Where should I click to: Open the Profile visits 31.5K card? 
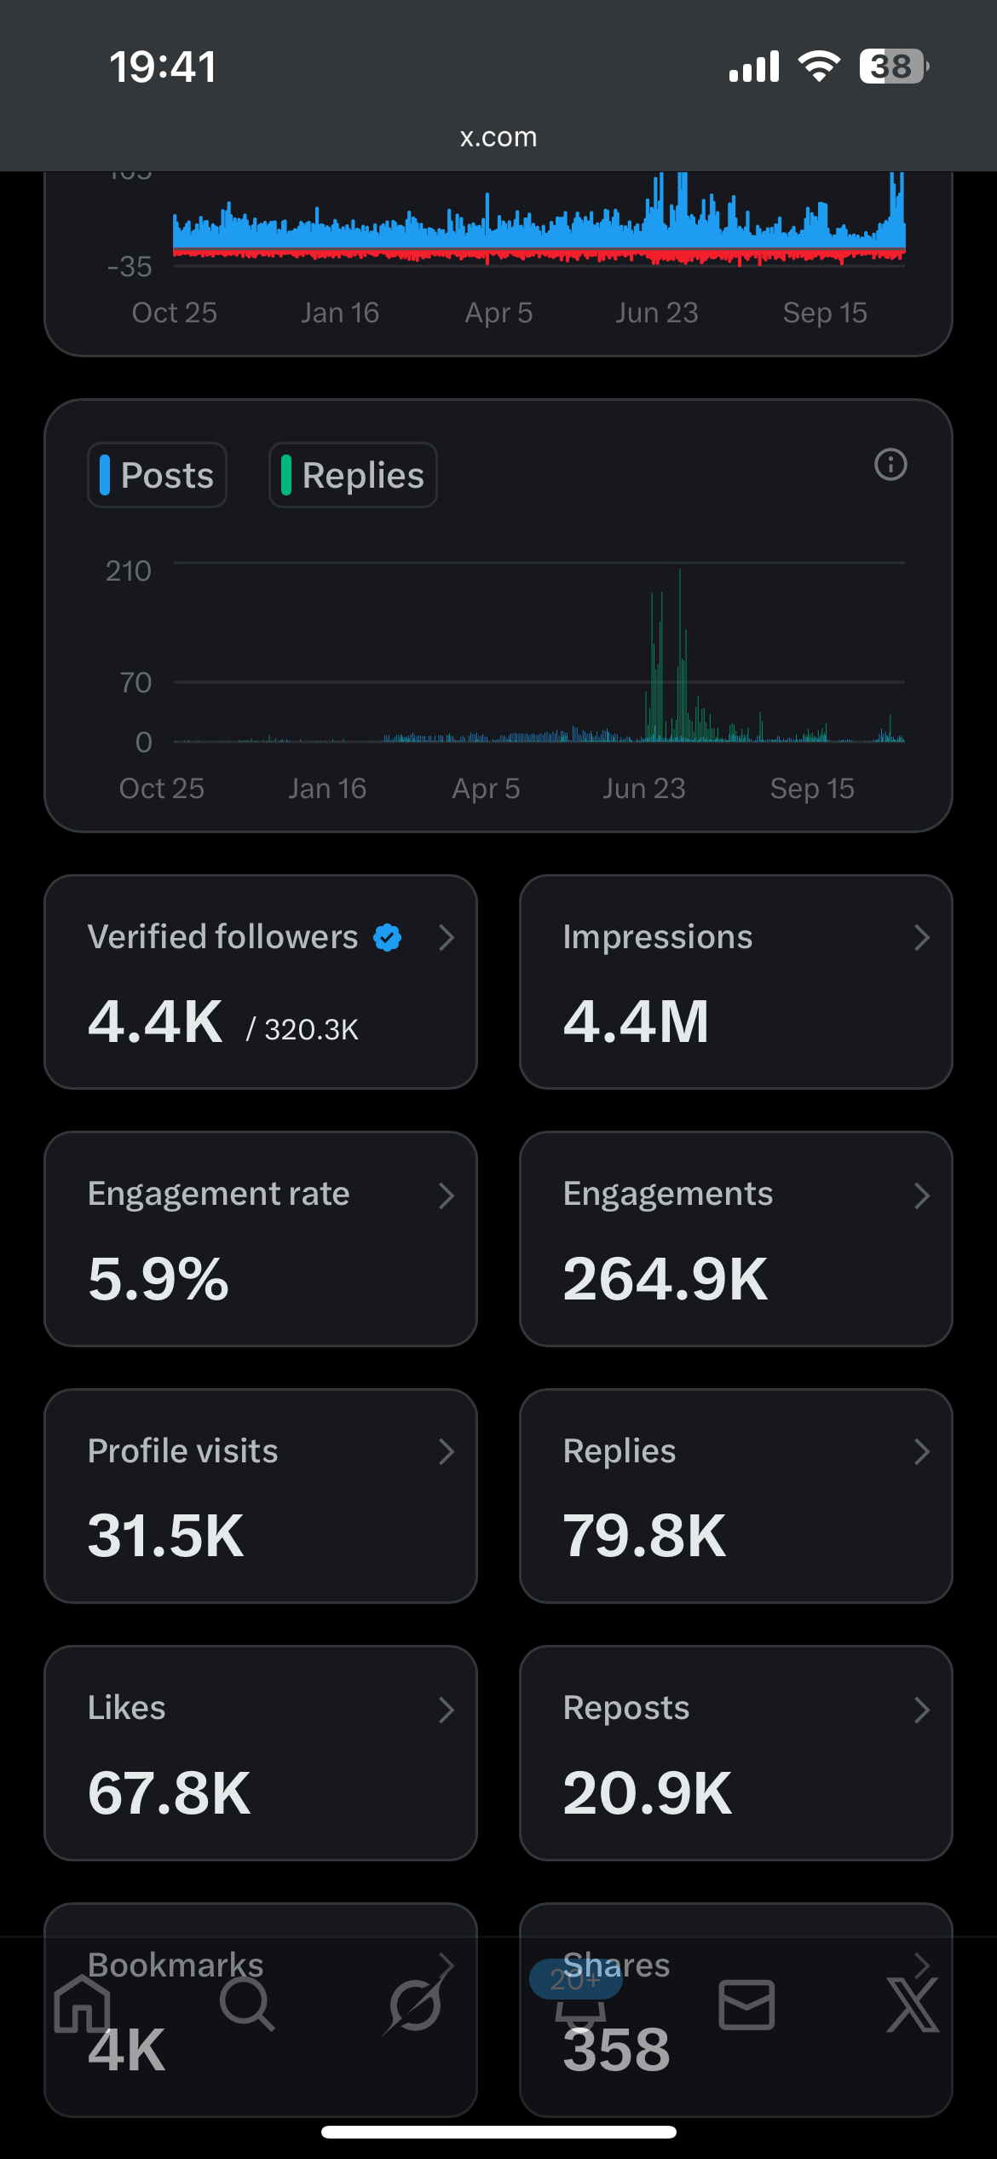click(x=260, y=1496)
